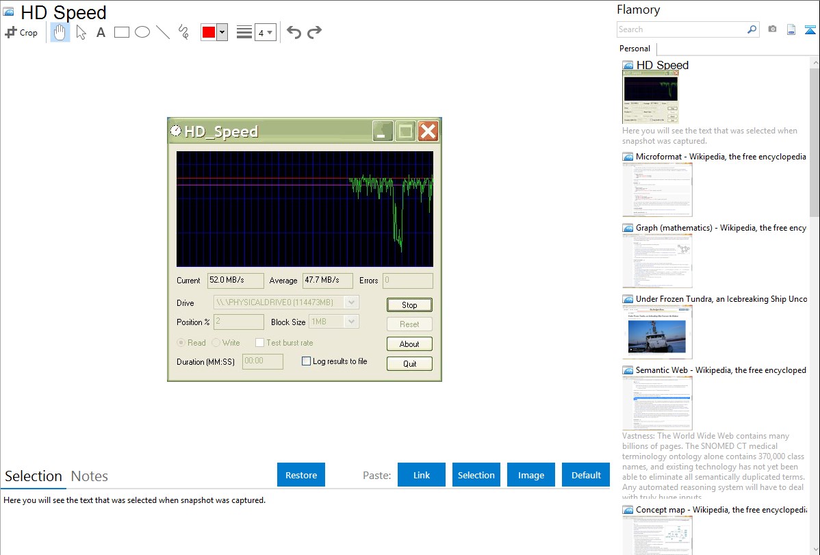Viewport: 820px width, 555px height.
Task: Focus the Flamory Search field
Action: coord(682,29)
